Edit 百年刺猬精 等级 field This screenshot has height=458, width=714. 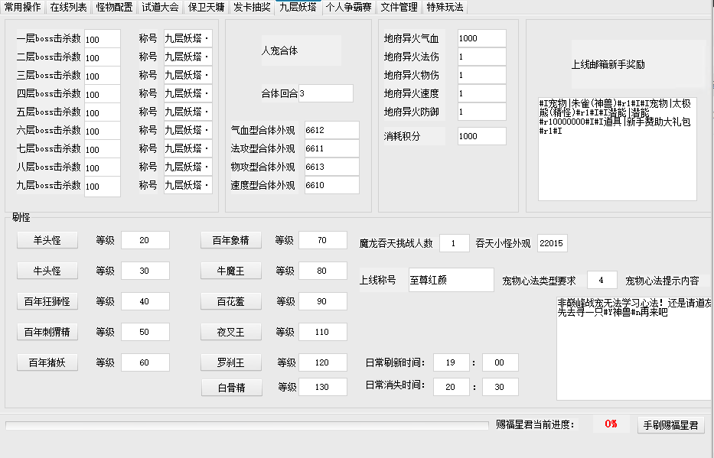click(x=145, y=332)
